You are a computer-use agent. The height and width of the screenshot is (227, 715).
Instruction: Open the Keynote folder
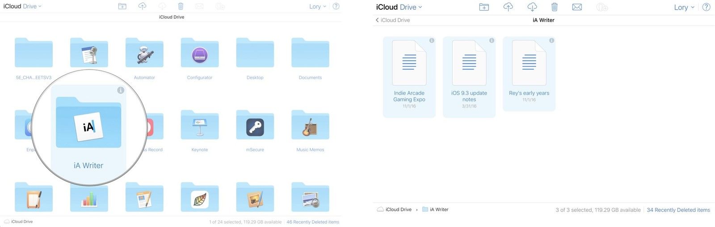pyautogui.click(x=200, y=127)
